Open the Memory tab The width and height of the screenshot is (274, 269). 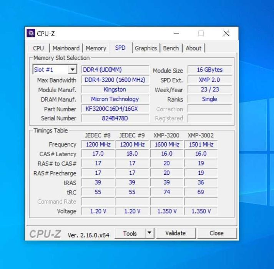pos(96,48)
